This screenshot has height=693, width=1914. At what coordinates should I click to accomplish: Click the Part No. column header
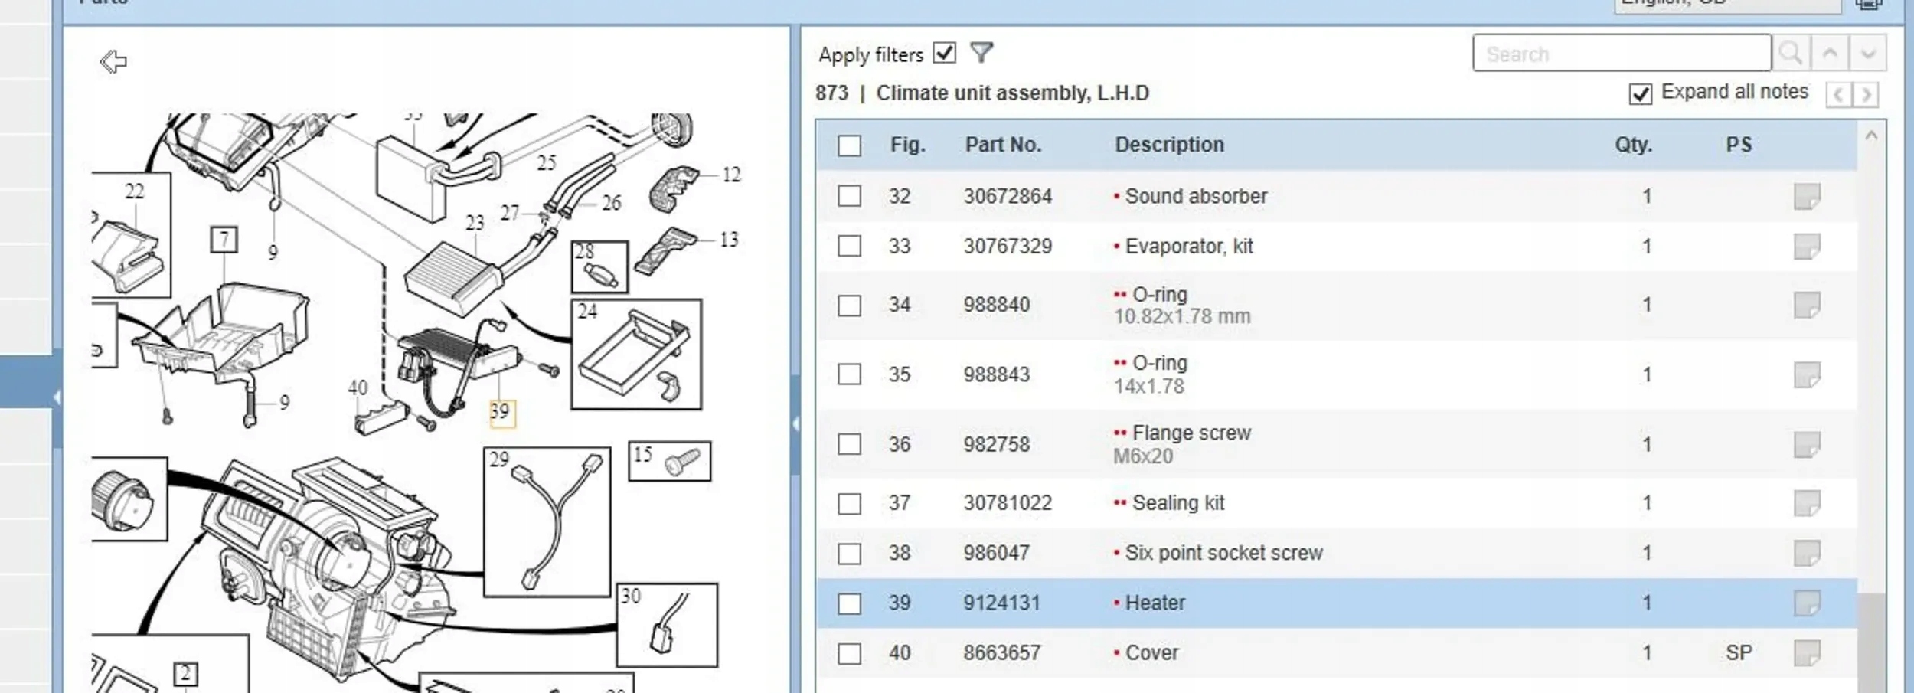1003,145
